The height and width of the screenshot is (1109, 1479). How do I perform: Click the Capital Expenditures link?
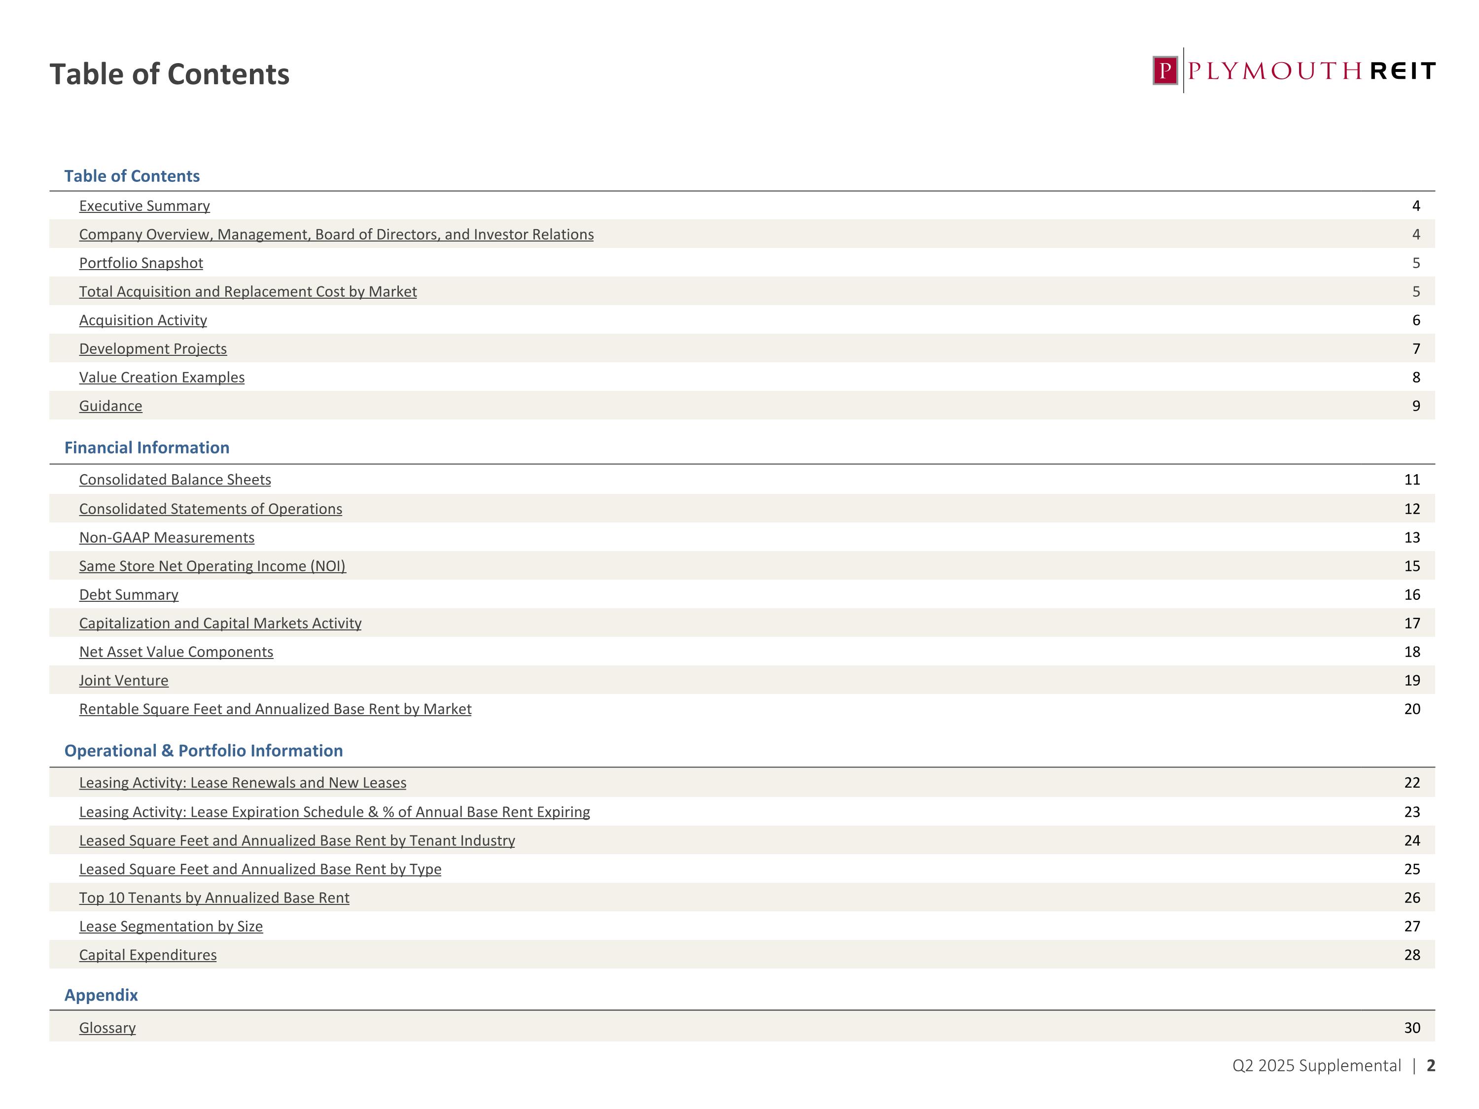(x=148, y=955)
